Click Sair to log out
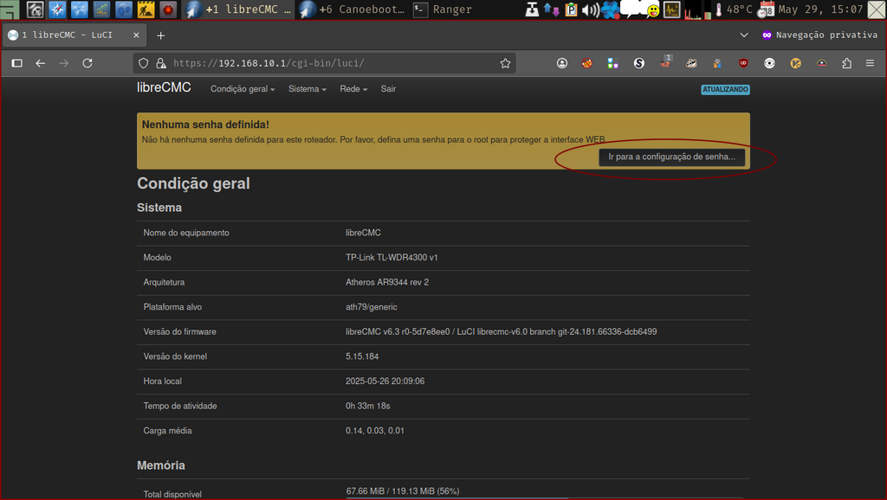Viewport: 887px width, 500px height. tap(387, 89)
